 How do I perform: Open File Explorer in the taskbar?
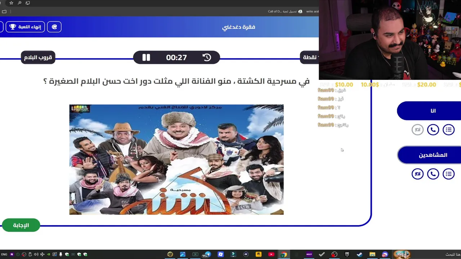[372, 254]
